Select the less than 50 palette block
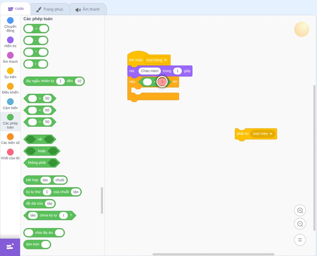Viewport: 317px width, 256px height. (x=40, y=110)
